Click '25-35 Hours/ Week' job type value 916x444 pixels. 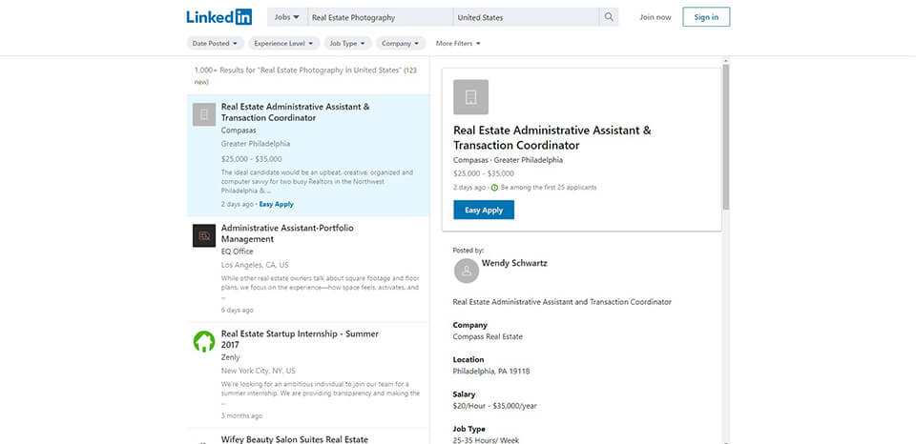click(486, 440)
